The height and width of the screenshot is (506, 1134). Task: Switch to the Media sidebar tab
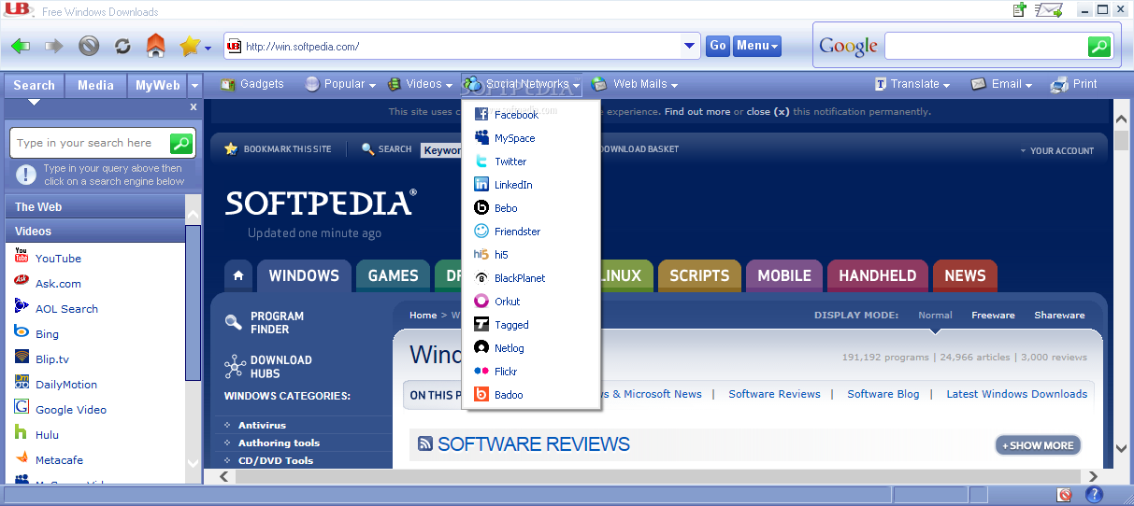95,85
